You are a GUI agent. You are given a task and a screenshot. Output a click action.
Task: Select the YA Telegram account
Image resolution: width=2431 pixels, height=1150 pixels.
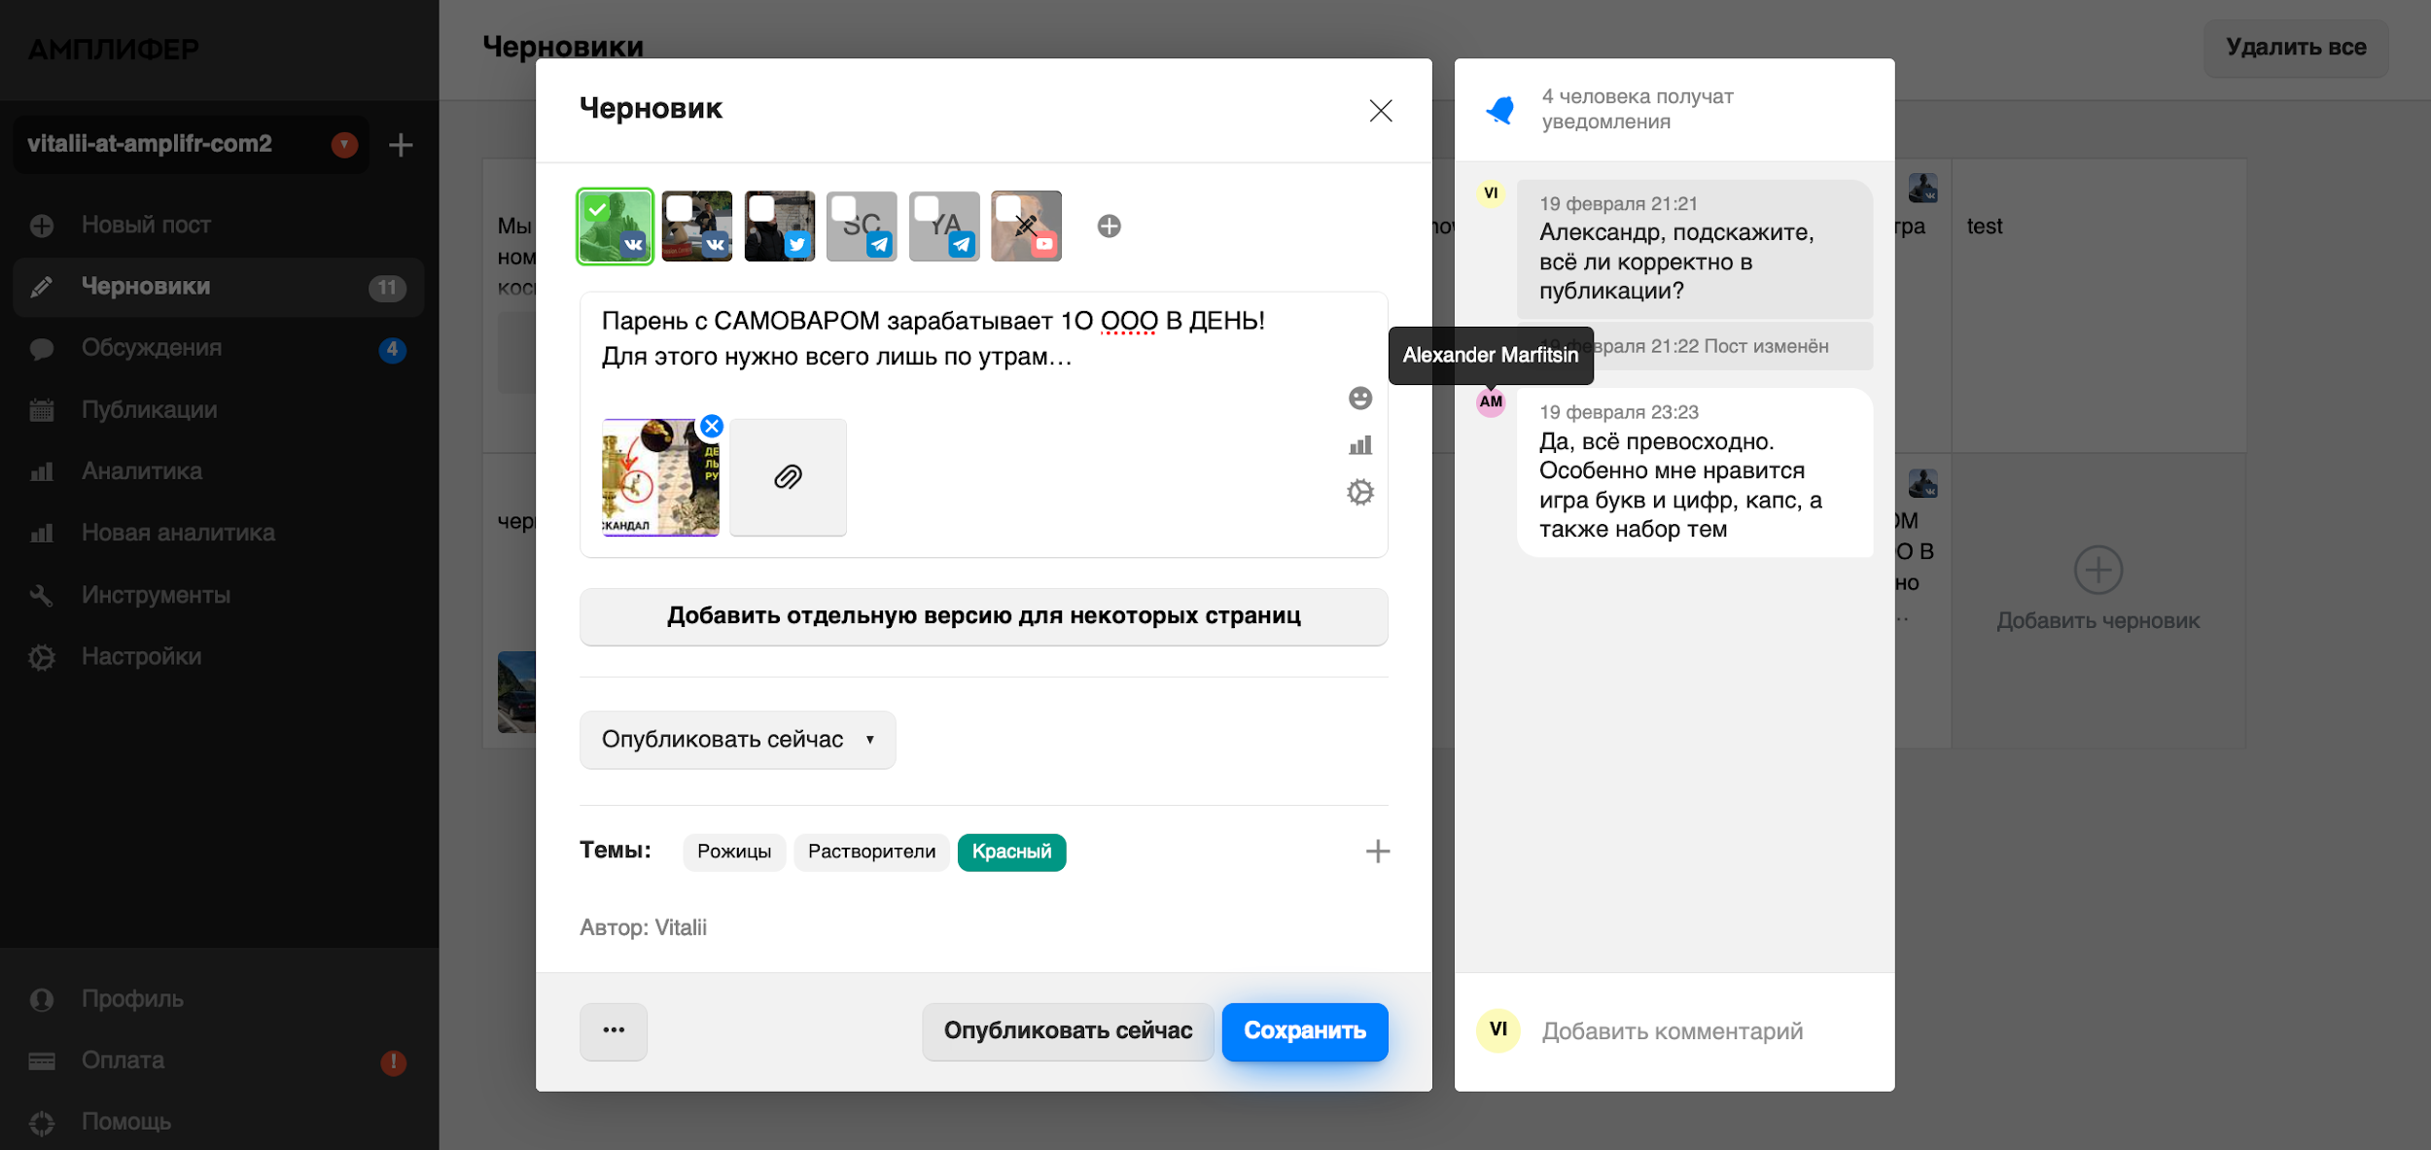(x=944, y=226)
